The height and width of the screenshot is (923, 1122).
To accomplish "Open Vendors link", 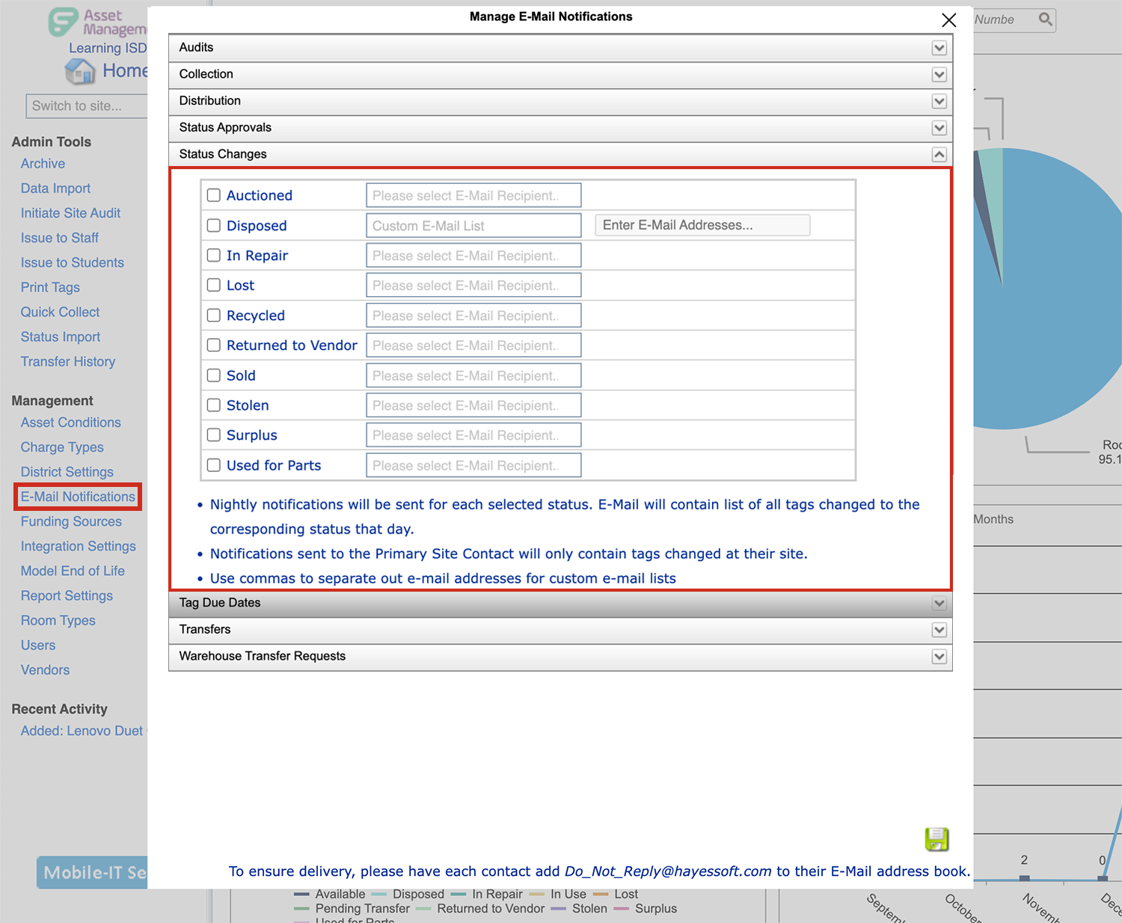I will (x=45, y=669).
